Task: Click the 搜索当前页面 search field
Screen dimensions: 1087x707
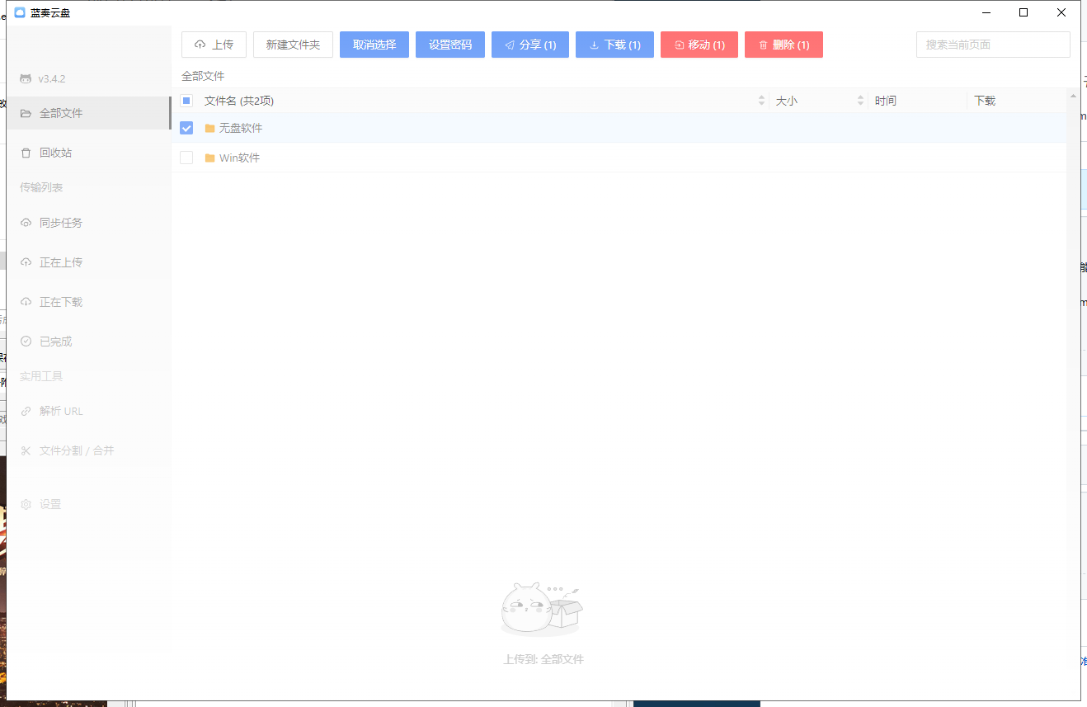Action: (992, 45)
